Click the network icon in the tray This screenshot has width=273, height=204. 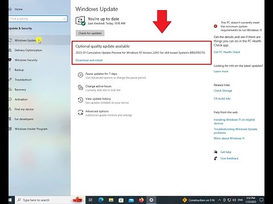coord(229,200)
